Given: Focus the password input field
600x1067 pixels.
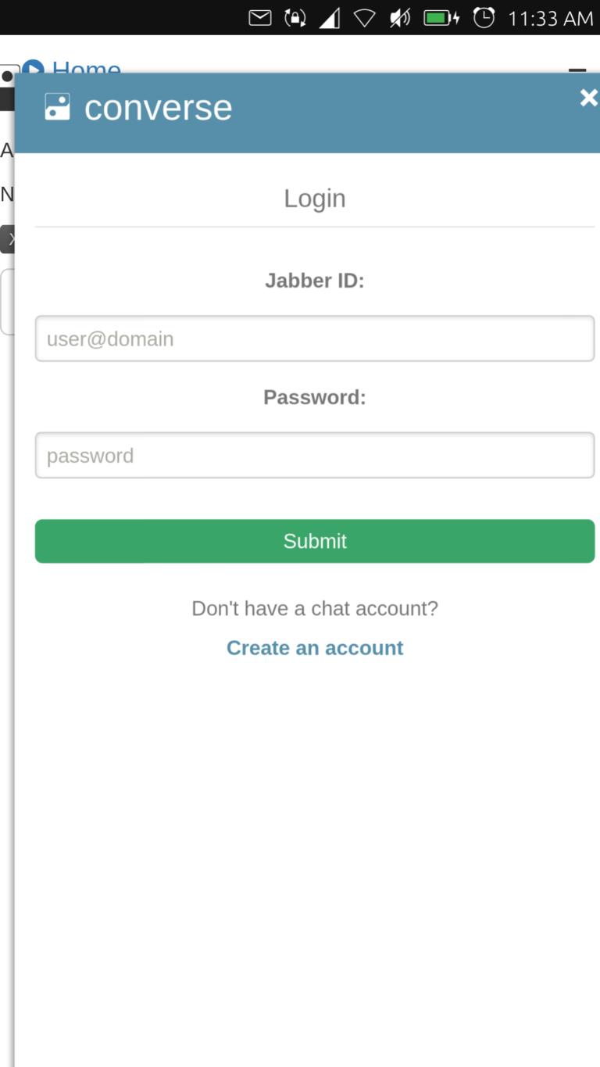Looking at the screenshot, I should tap(315, 455).
